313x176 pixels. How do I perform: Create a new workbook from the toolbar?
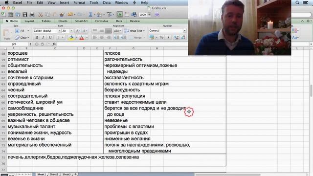(3, 14)
